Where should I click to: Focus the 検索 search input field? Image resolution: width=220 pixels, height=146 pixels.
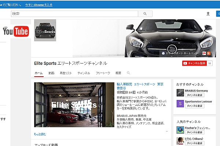(x=75, y=14)
